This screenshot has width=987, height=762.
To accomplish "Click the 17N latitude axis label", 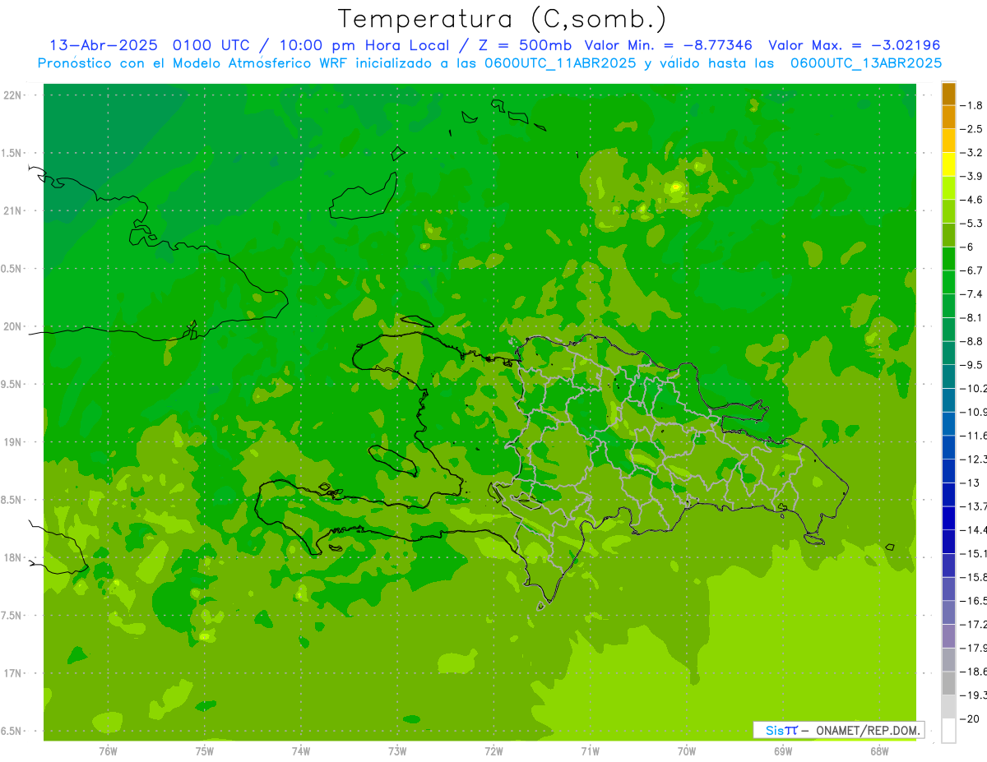I will (x=12, y=674).
